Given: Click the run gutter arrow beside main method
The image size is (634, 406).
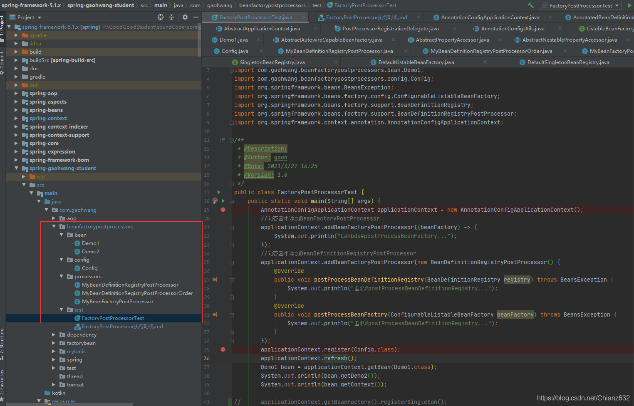Looking at the screenshot, I should (223, 201).
